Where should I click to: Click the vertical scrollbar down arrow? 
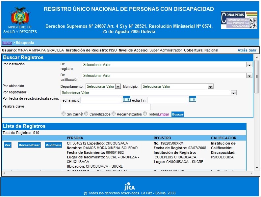point(257,168)
